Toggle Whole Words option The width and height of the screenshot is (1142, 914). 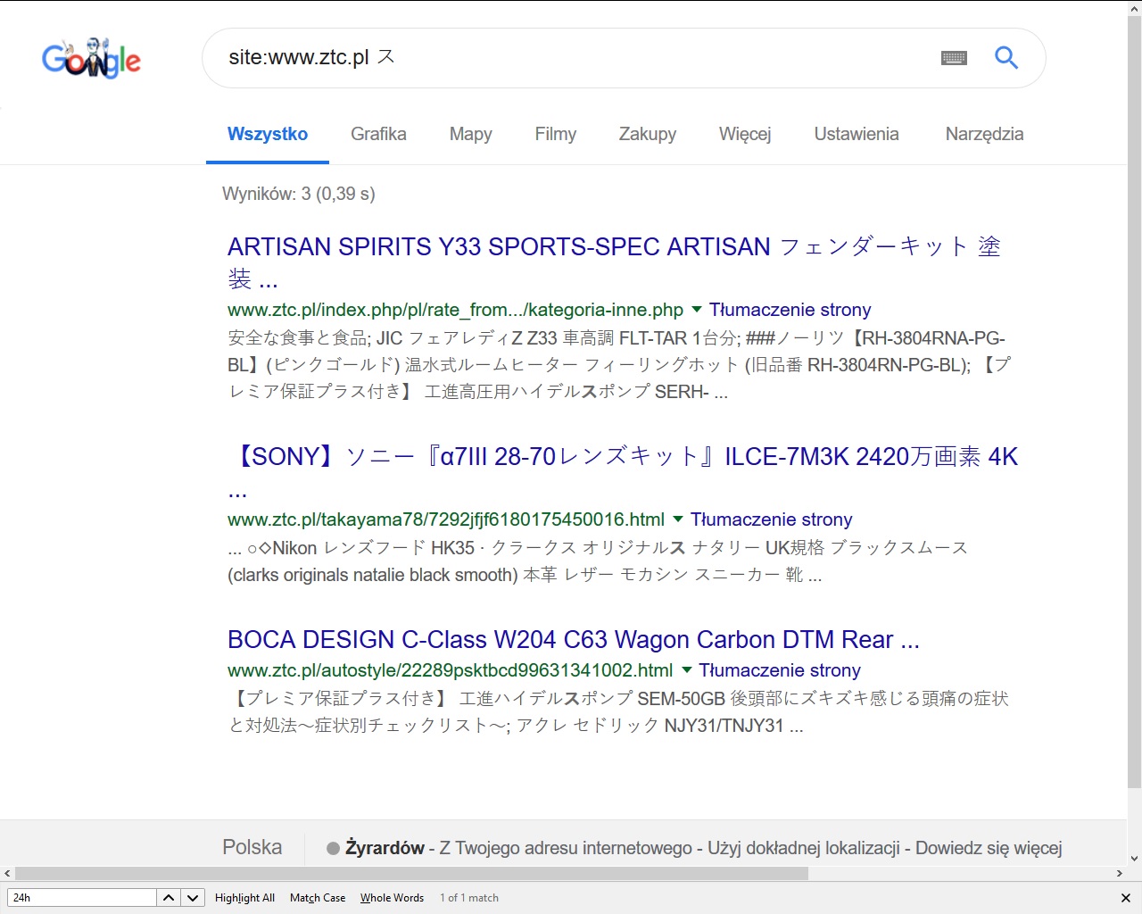tap(392, 898)
